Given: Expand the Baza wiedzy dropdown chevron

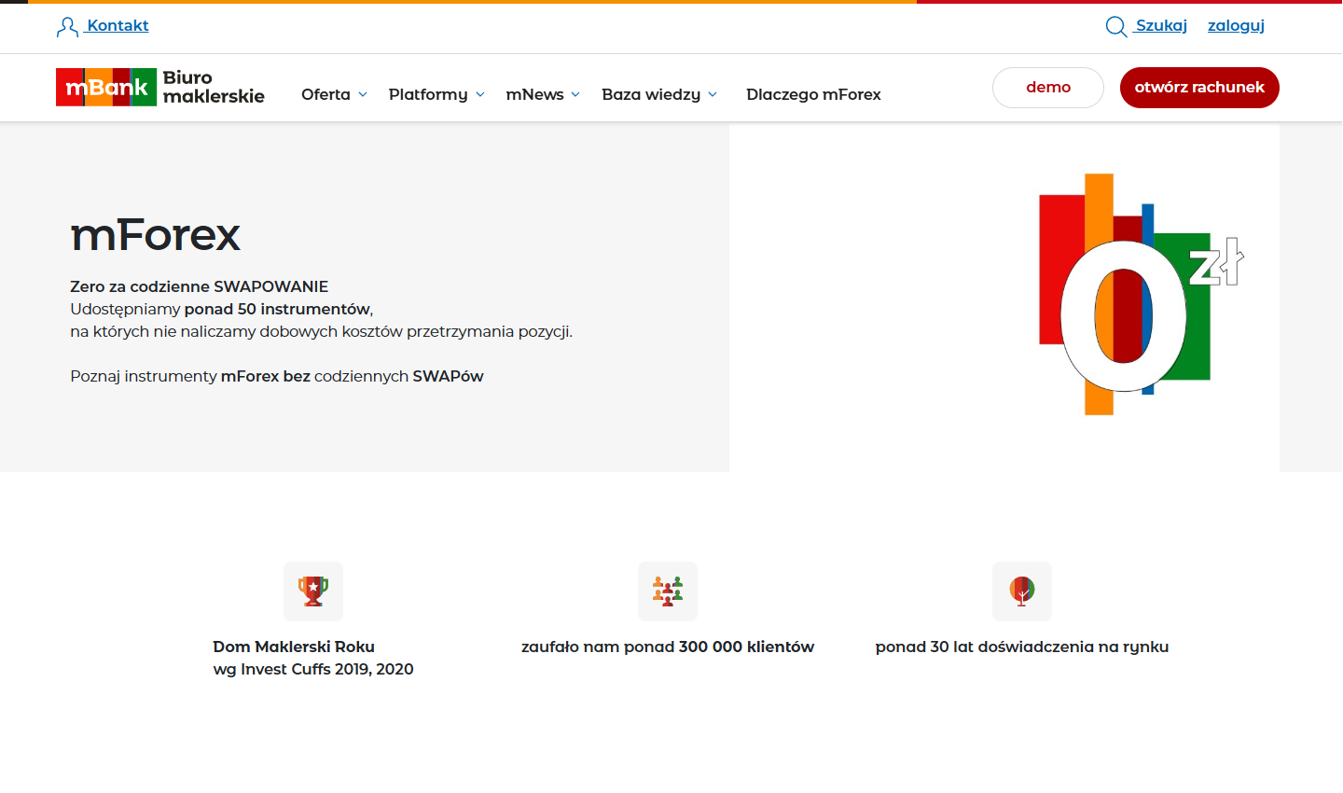Looking at the screenshot, I should 713,94.
